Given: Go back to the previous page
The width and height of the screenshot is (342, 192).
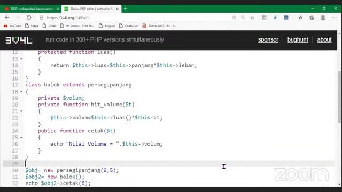Looking at the screenshot, I should coord(7,18).
